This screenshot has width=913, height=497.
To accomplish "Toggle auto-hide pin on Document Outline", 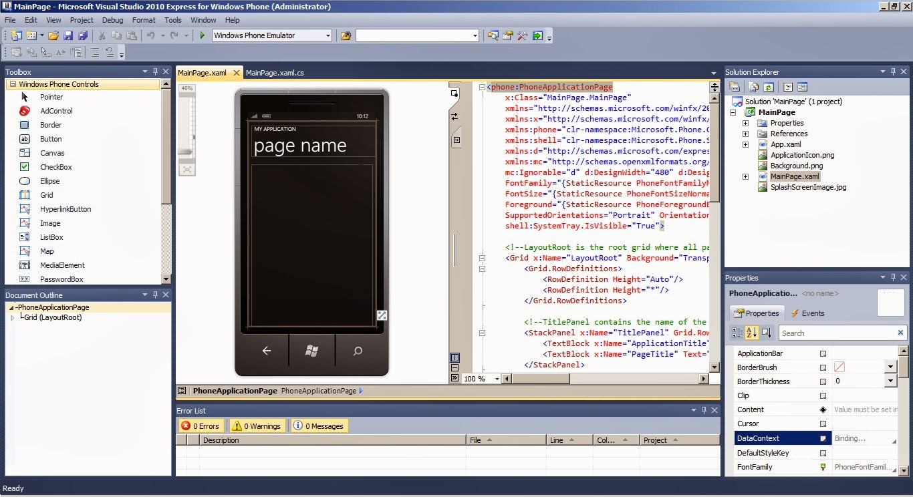I will click(156, 295).
